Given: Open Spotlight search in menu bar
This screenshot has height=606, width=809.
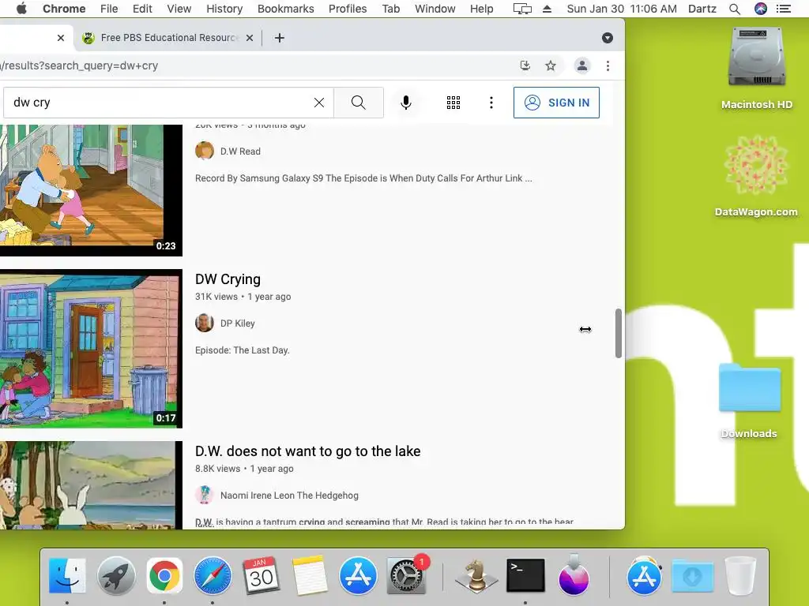Looking at the screenshot, I should coord(735,9).
